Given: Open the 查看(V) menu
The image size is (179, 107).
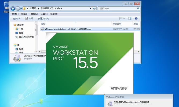Looking at the screenshot, I should tap(34, 14).
